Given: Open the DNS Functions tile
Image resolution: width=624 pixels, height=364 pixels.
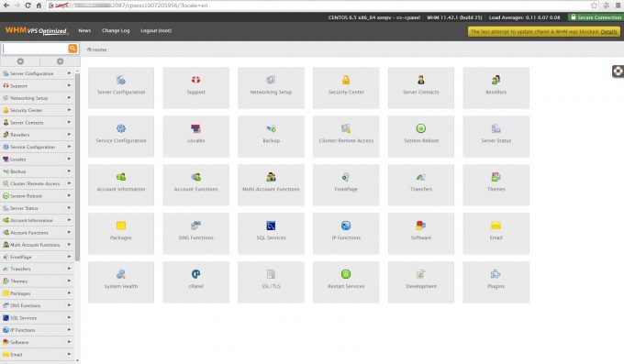Looking at the screenshot, I should pos(195,234).
